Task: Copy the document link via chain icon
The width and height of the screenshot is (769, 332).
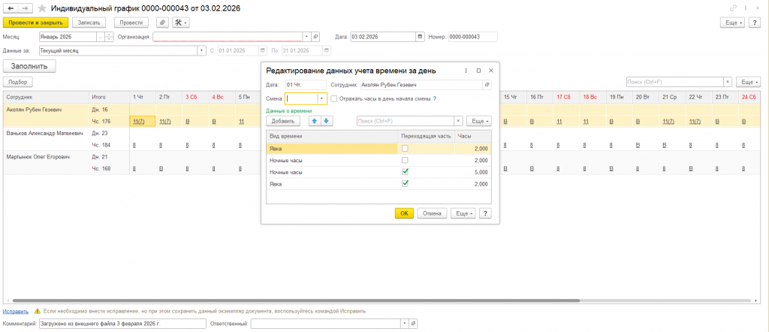Action: coord(734,8)
